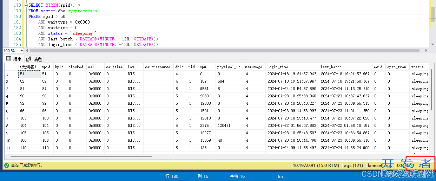The height and width of the screenshot is (181, 436).
Task: Click last_batch cell 2024-07-18 19:21:58.167
Action: pos(345,81)
